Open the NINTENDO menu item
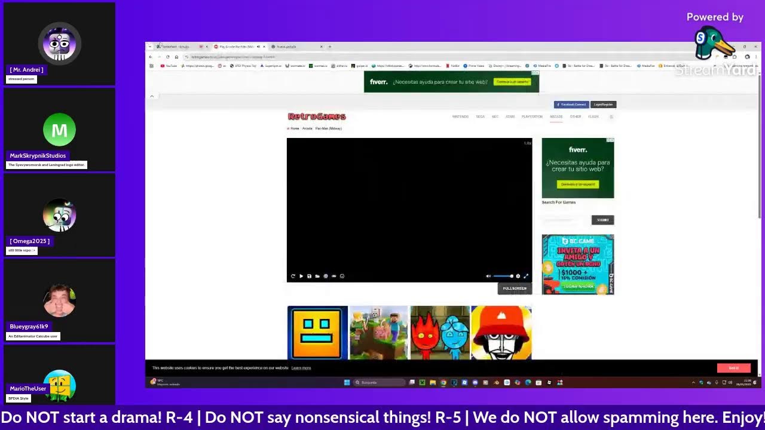 460,116
